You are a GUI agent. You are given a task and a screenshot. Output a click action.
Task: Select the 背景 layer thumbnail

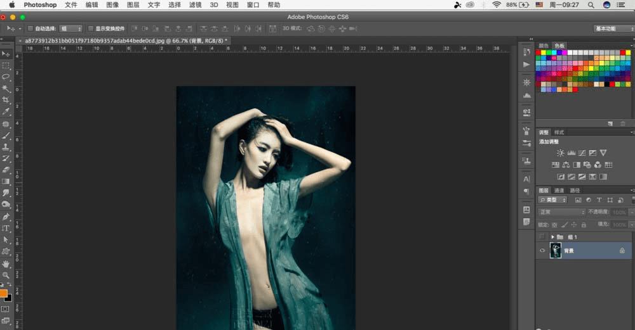(556, 251)
